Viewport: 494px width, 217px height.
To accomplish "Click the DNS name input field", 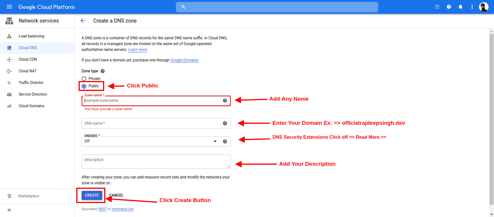I will (156, 123).
